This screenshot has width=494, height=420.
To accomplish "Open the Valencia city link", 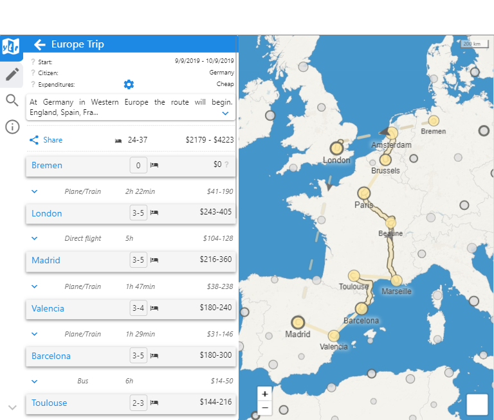I will click(x=48, y=308).
